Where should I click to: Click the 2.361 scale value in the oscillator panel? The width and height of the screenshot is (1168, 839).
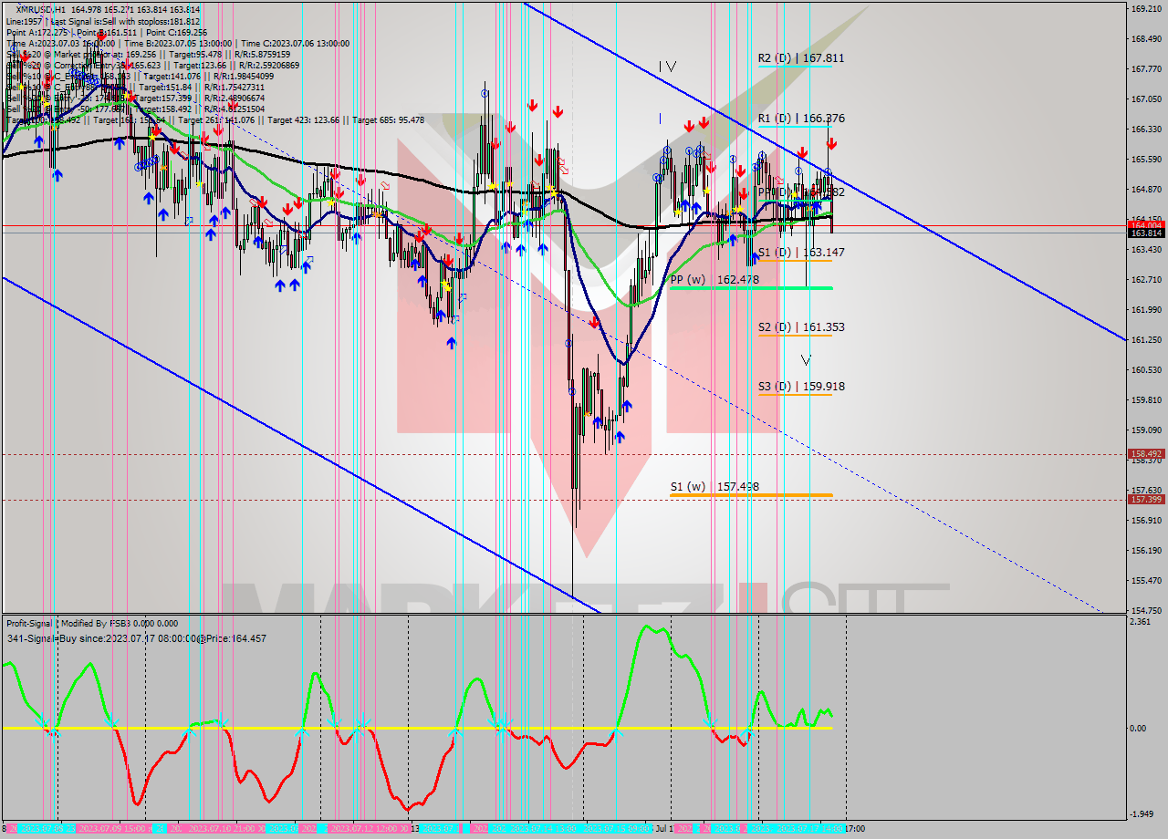click(x=1139, y=622)
